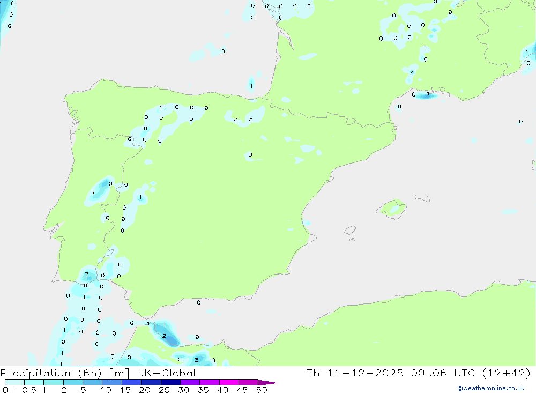This screenshot has height=393, width=536.
Task: Click the '40' legend label
Action: click(223, 390)
